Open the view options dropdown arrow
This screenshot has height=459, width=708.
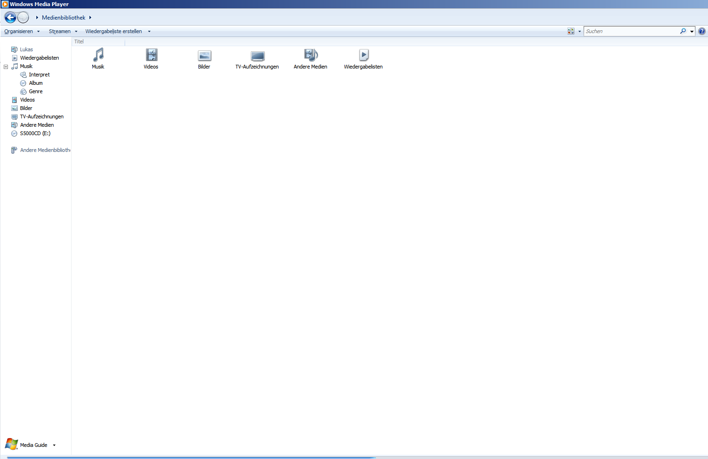point(579,31)
